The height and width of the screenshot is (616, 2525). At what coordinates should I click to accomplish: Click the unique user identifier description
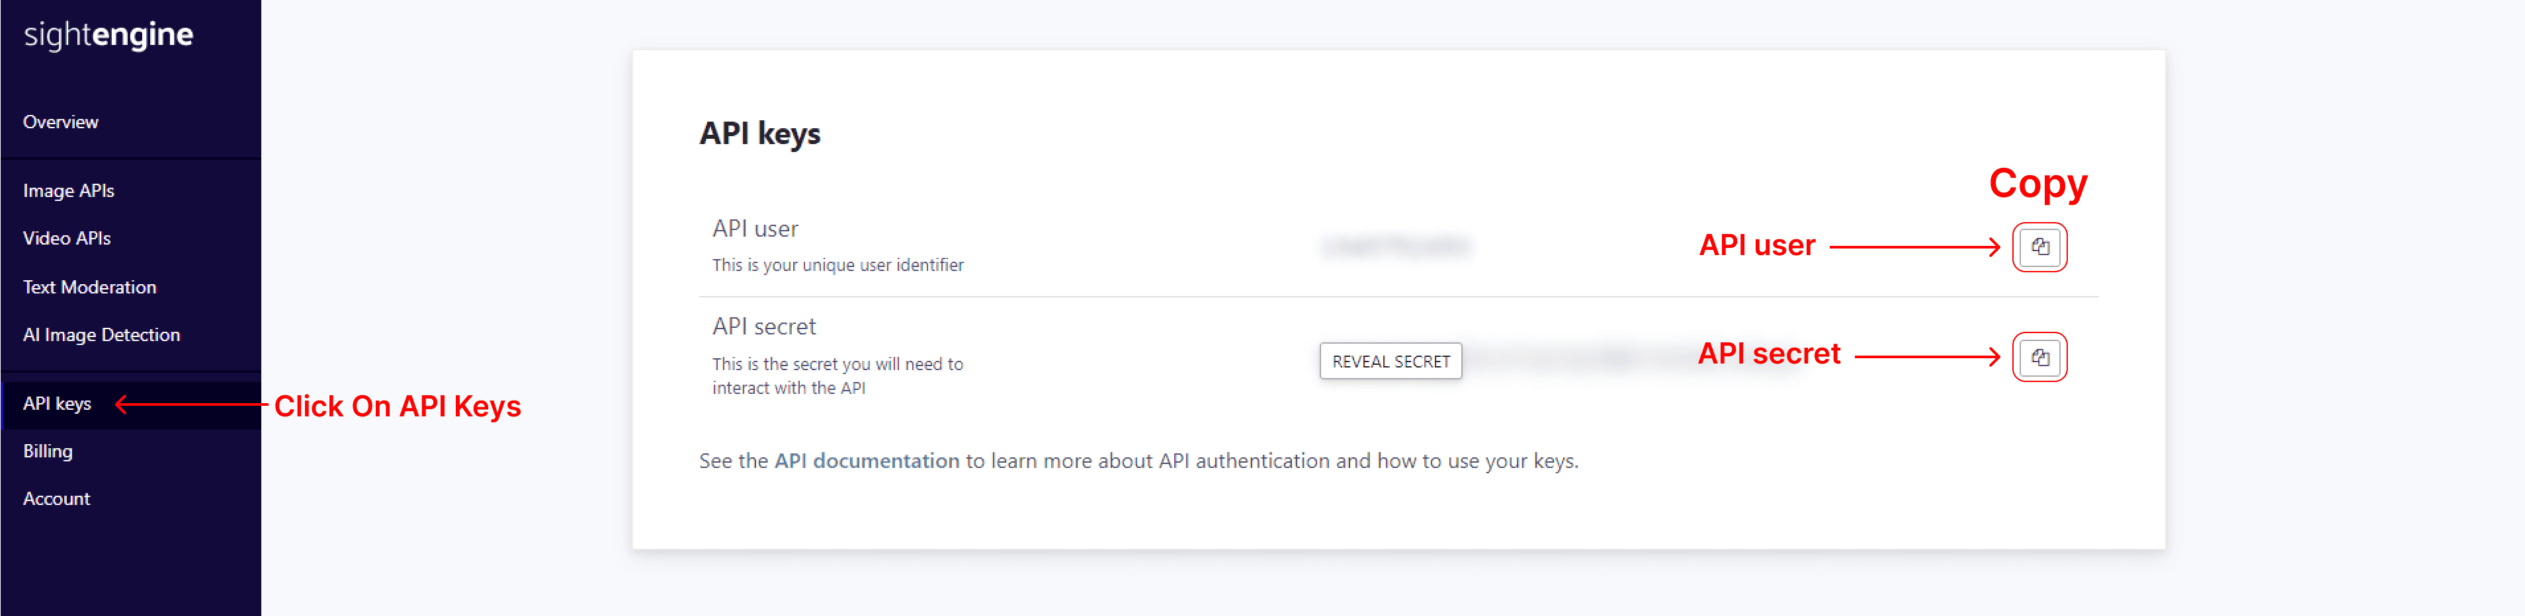pos(837,264)
